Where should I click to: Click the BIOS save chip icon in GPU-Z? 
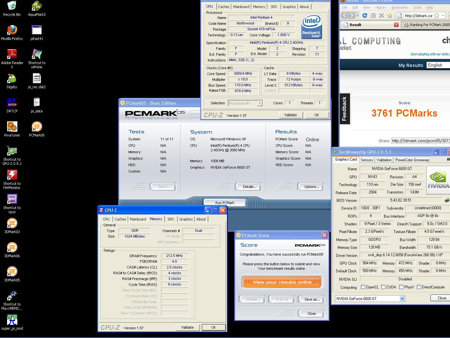pos(447,200)
